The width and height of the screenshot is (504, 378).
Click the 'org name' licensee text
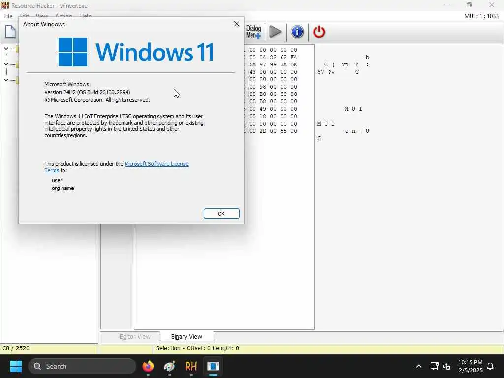pos(63,189)
